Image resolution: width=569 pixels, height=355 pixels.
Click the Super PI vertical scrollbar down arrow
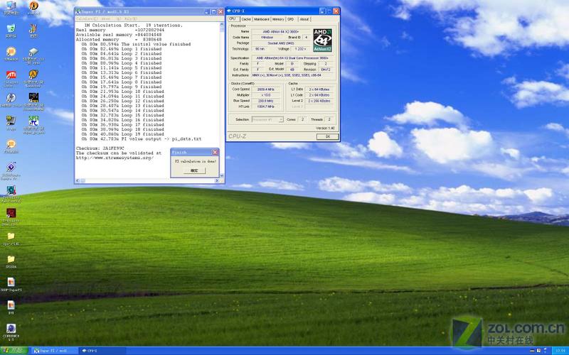222,175
